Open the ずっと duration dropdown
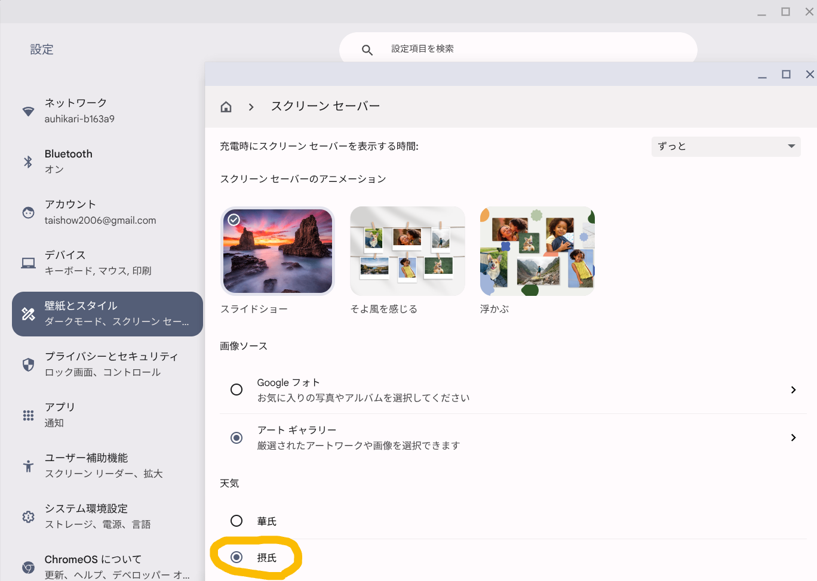This screenshot has width=817, height=581. click(726, 146)
